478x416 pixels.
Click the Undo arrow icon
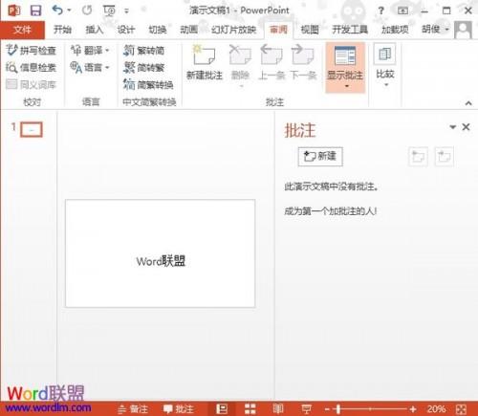57,11
